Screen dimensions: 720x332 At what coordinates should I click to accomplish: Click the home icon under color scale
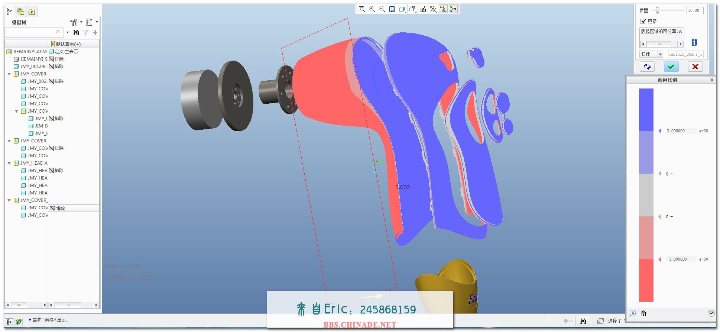coord(644,313)
